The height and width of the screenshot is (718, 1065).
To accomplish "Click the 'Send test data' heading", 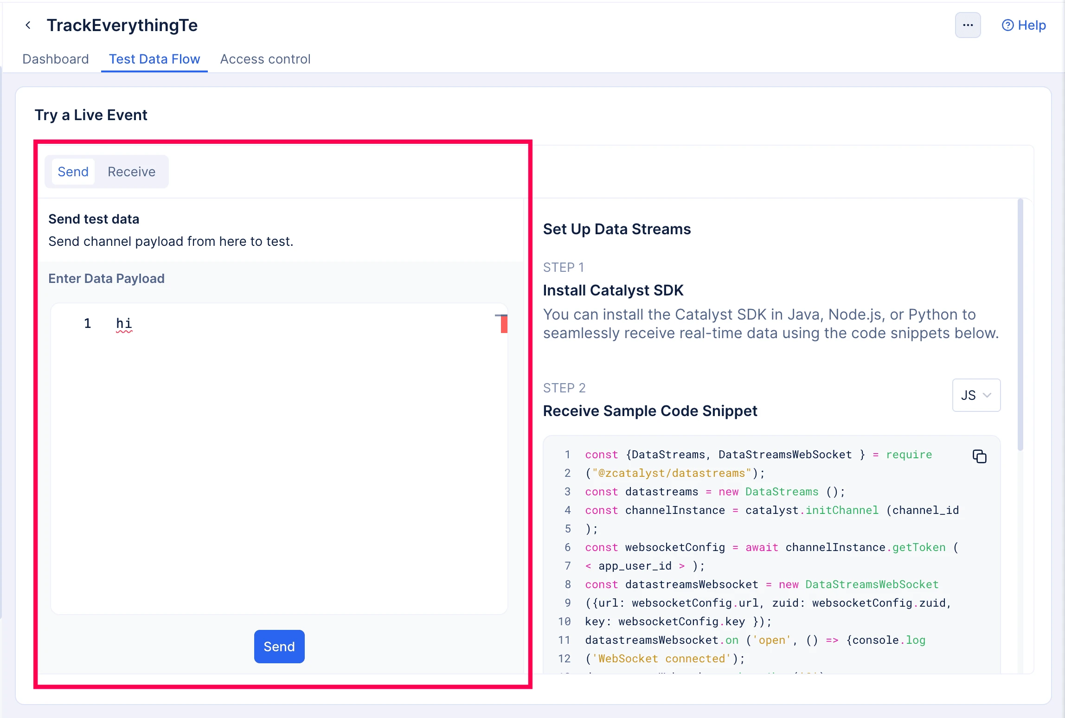I will [x=94, y=219].
